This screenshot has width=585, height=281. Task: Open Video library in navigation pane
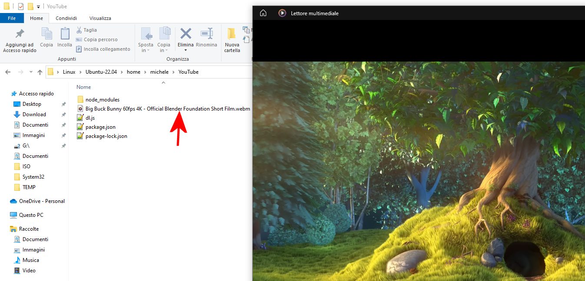pos(29,271)
